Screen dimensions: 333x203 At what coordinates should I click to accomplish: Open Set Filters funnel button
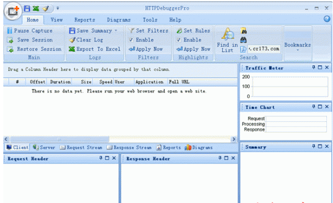pos(149,31)
